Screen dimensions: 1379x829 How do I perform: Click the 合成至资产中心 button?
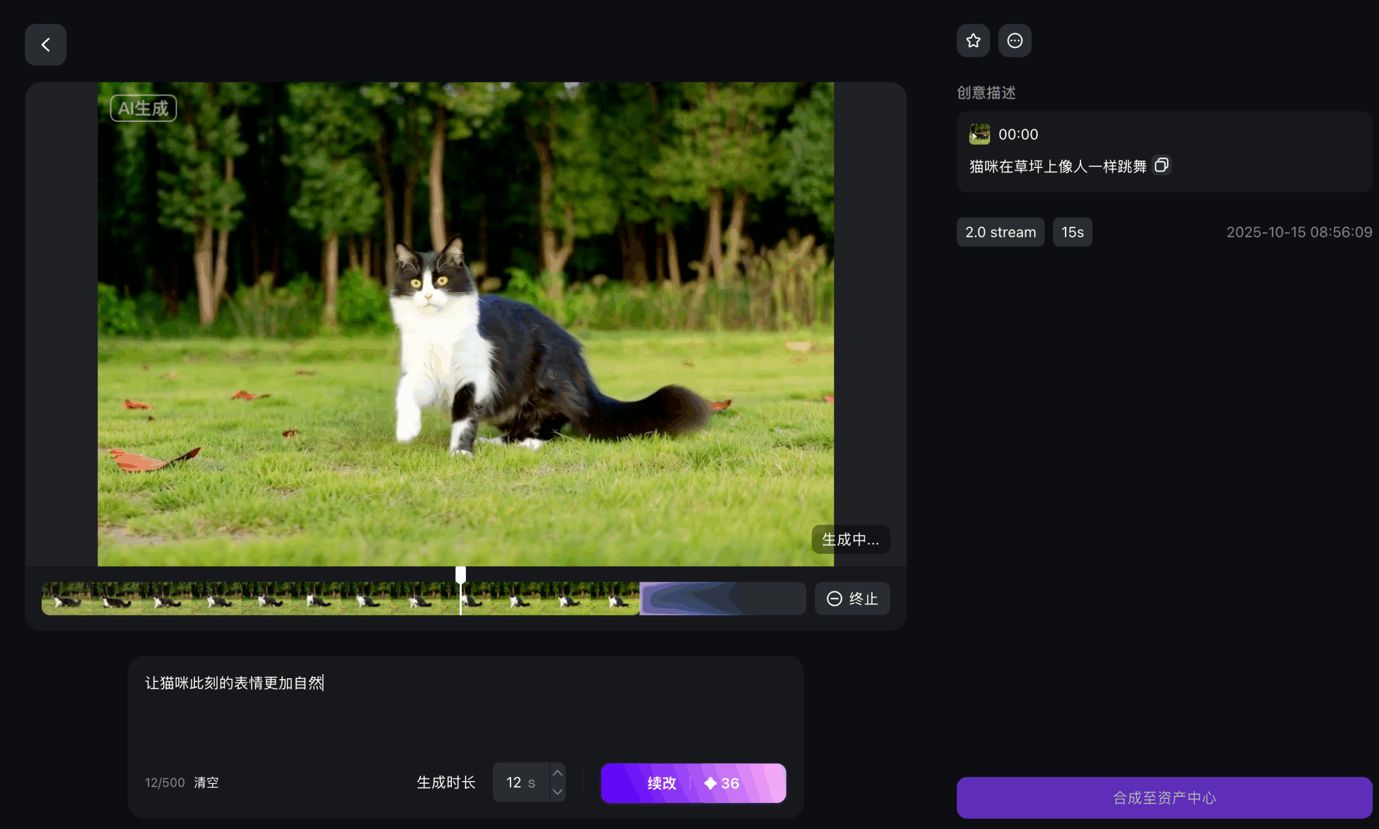pos(1164,797)
